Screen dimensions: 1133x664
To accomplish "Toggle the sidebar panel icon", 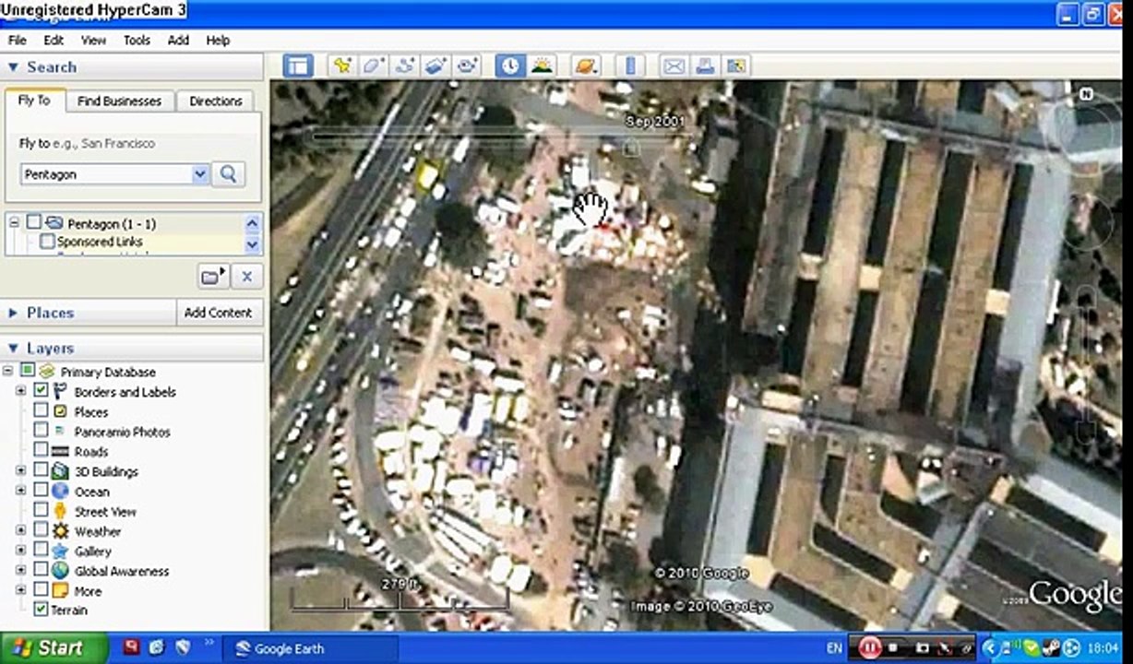I will [x=298, y=65].
